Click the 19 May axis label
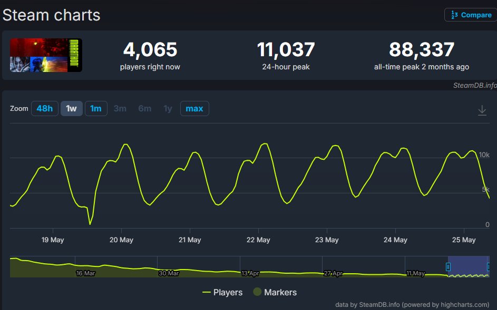 coord(53,240)
